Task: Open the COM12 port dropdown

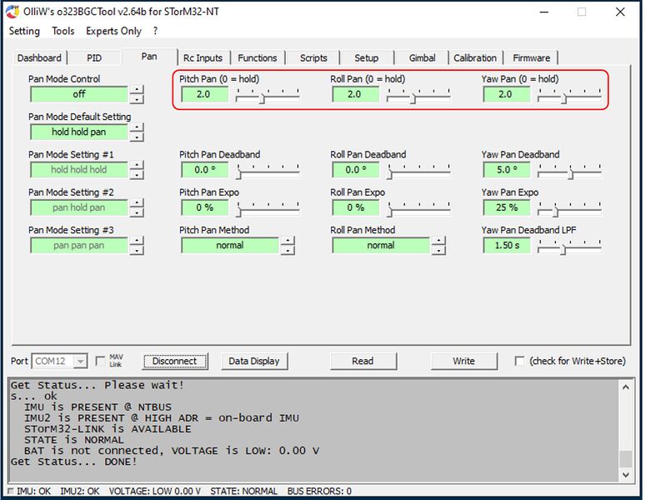Action: pos(80,361)
